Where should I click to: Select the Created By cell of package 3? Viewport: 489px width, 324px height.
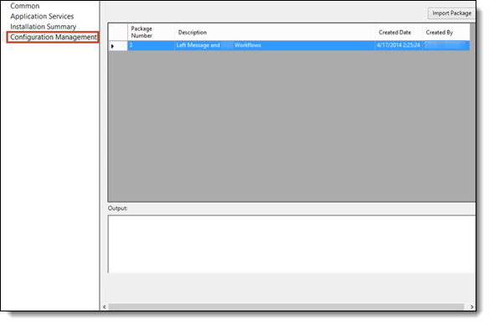[x=446, y=45]
